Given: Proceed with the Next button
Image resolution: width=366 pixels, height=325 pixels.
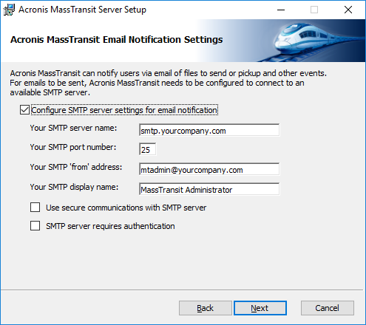Looking at the screenshot, I should pos(260,308).
